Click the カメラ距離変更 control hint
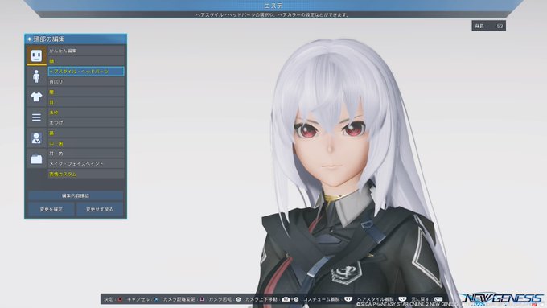 [183, 299]
